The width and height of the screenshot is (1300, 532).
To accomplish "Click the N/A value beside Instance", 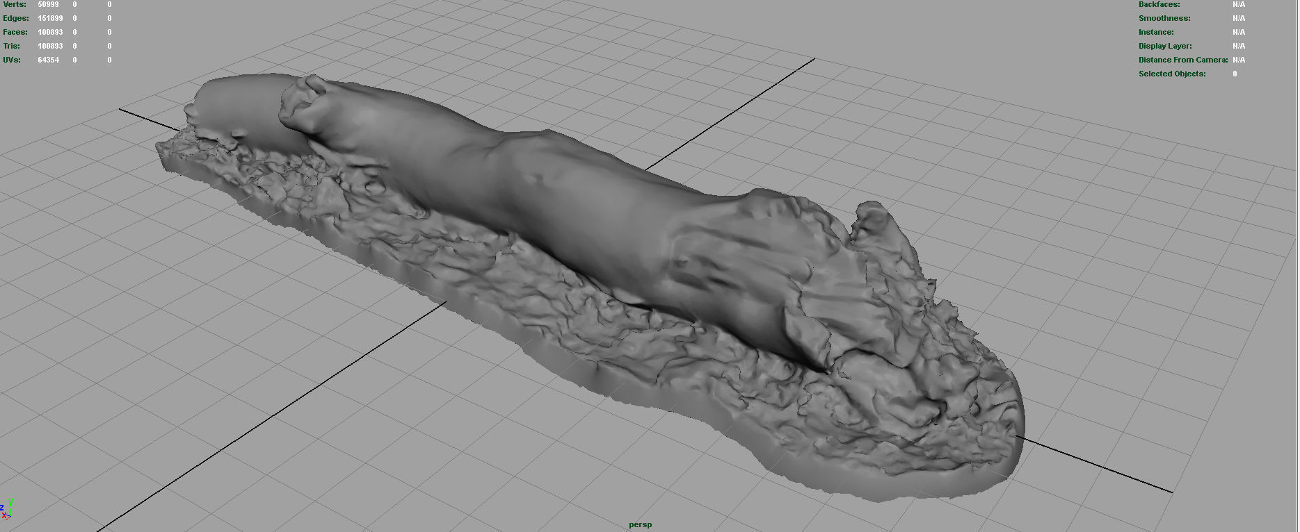I will pos(1239,32).
